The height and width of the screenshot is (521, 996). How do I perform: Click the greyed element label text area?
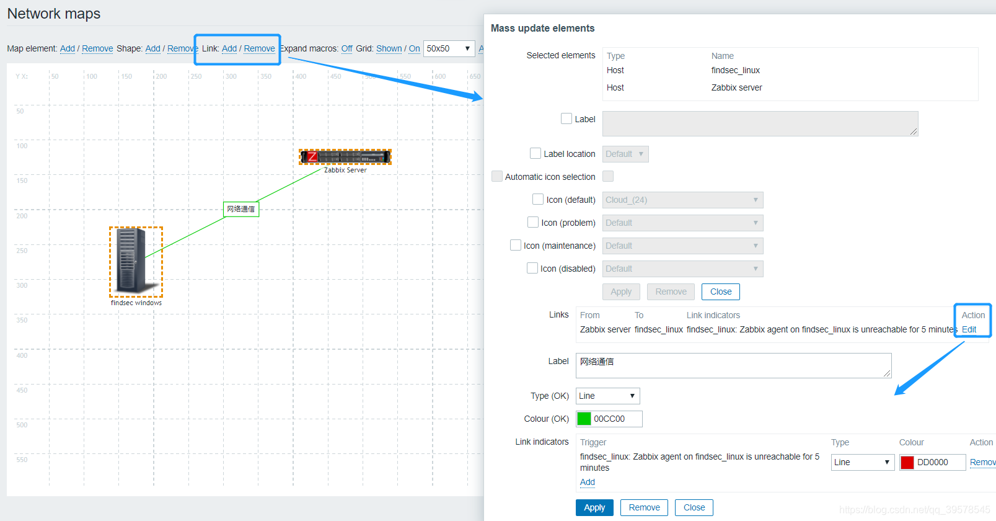click(x=760, y=123)
